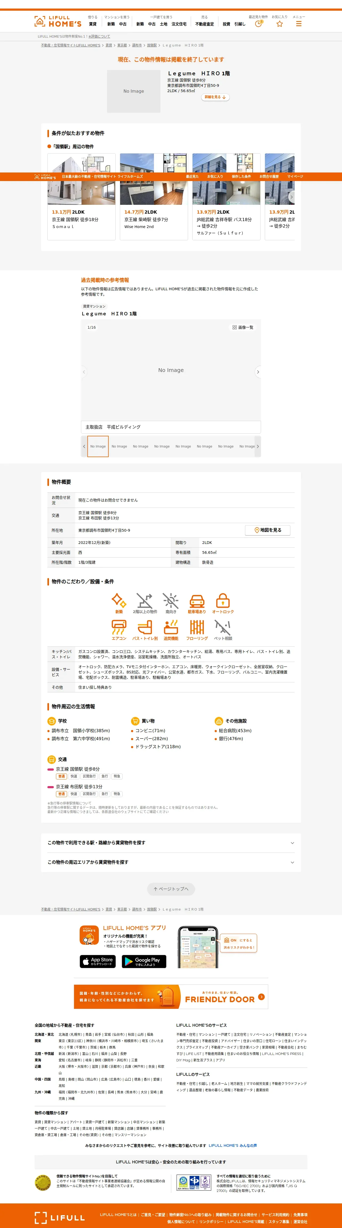Click the 駐車場あり feature icon

pyautogui.click(x=197, y=600)
